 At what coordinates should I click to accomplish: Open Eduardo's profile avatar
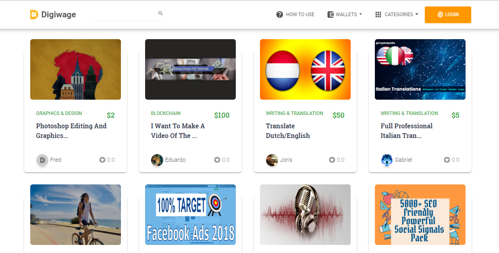[157, 160]
